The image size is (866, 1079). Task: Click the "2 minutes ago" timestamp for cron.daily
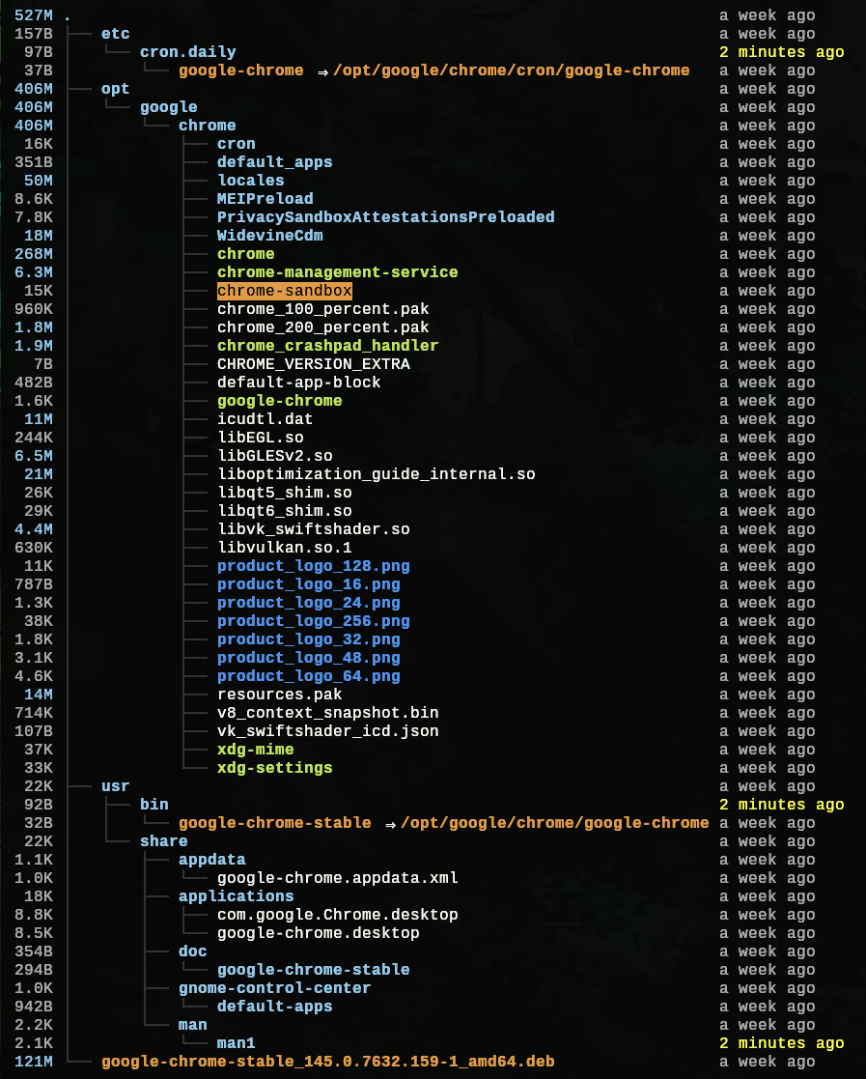click(781, 52)
